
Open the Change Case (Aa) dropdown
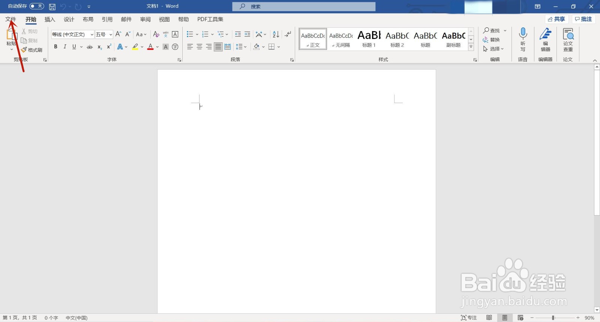(x=141, y=34)
